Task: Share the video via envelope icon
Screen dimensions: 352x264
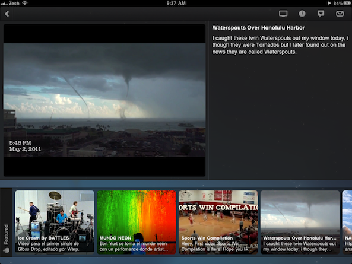Action: [x=340, y=14]
